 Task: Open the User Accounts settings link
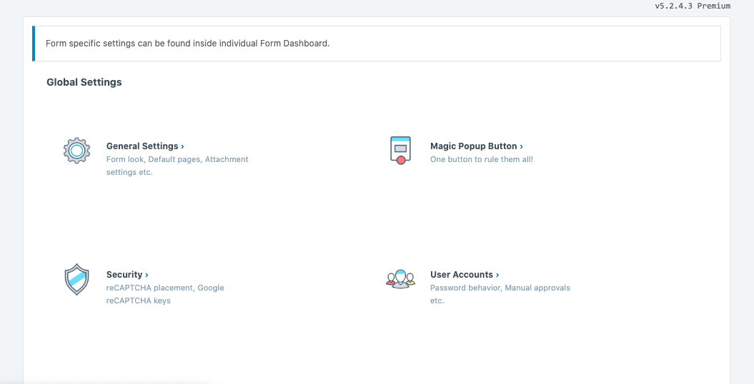tap(461, 275)
